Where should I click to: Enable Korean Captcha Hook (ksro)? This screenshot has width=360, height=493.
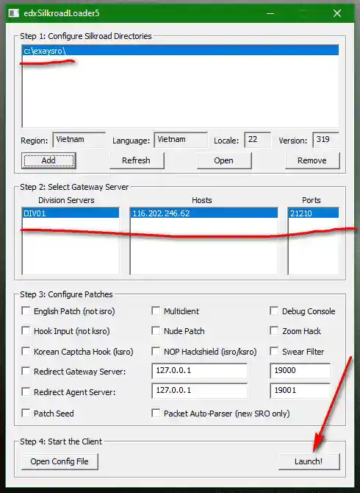click(26, 351)
